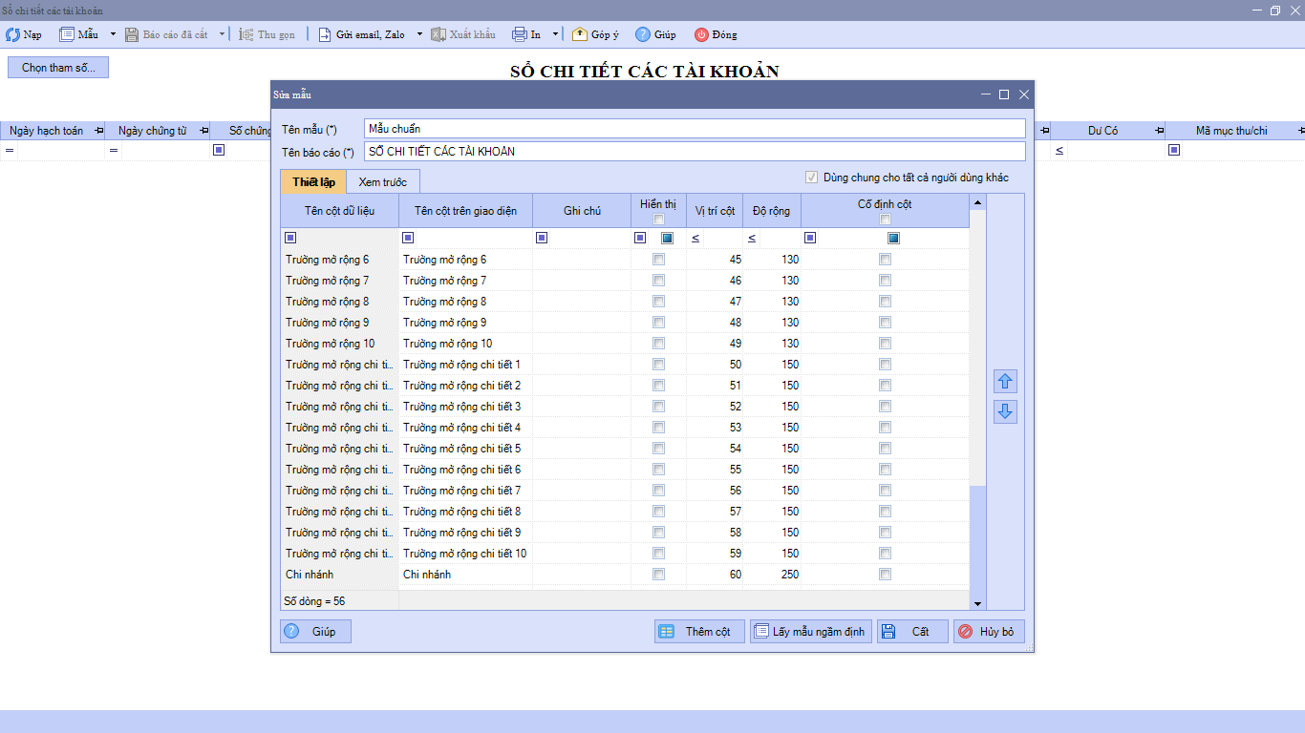The image size is (1305, 733).
Task: Switch to the Xem trước tab
Action: pyautogui.click(x=383, y=181)
